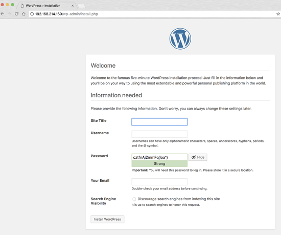This screenshot has width=281, height=235.
Task: Click the Search Engine Visibility label
Action: (x=103, y=201)
